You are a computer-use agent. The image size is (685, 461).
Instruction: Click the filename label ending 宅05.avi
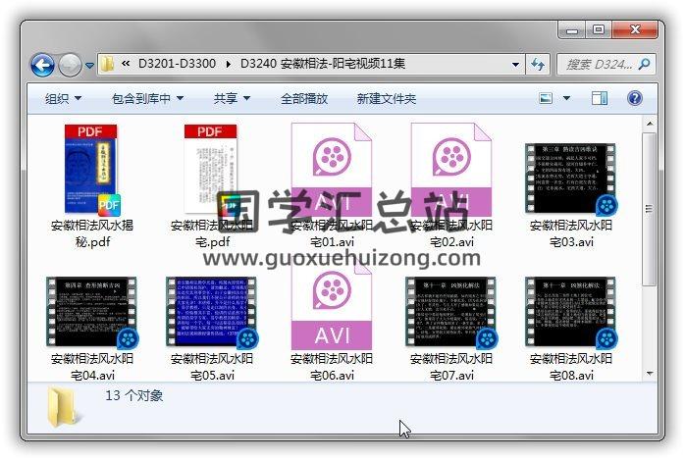pyautogui.click(x=212, y=367)
